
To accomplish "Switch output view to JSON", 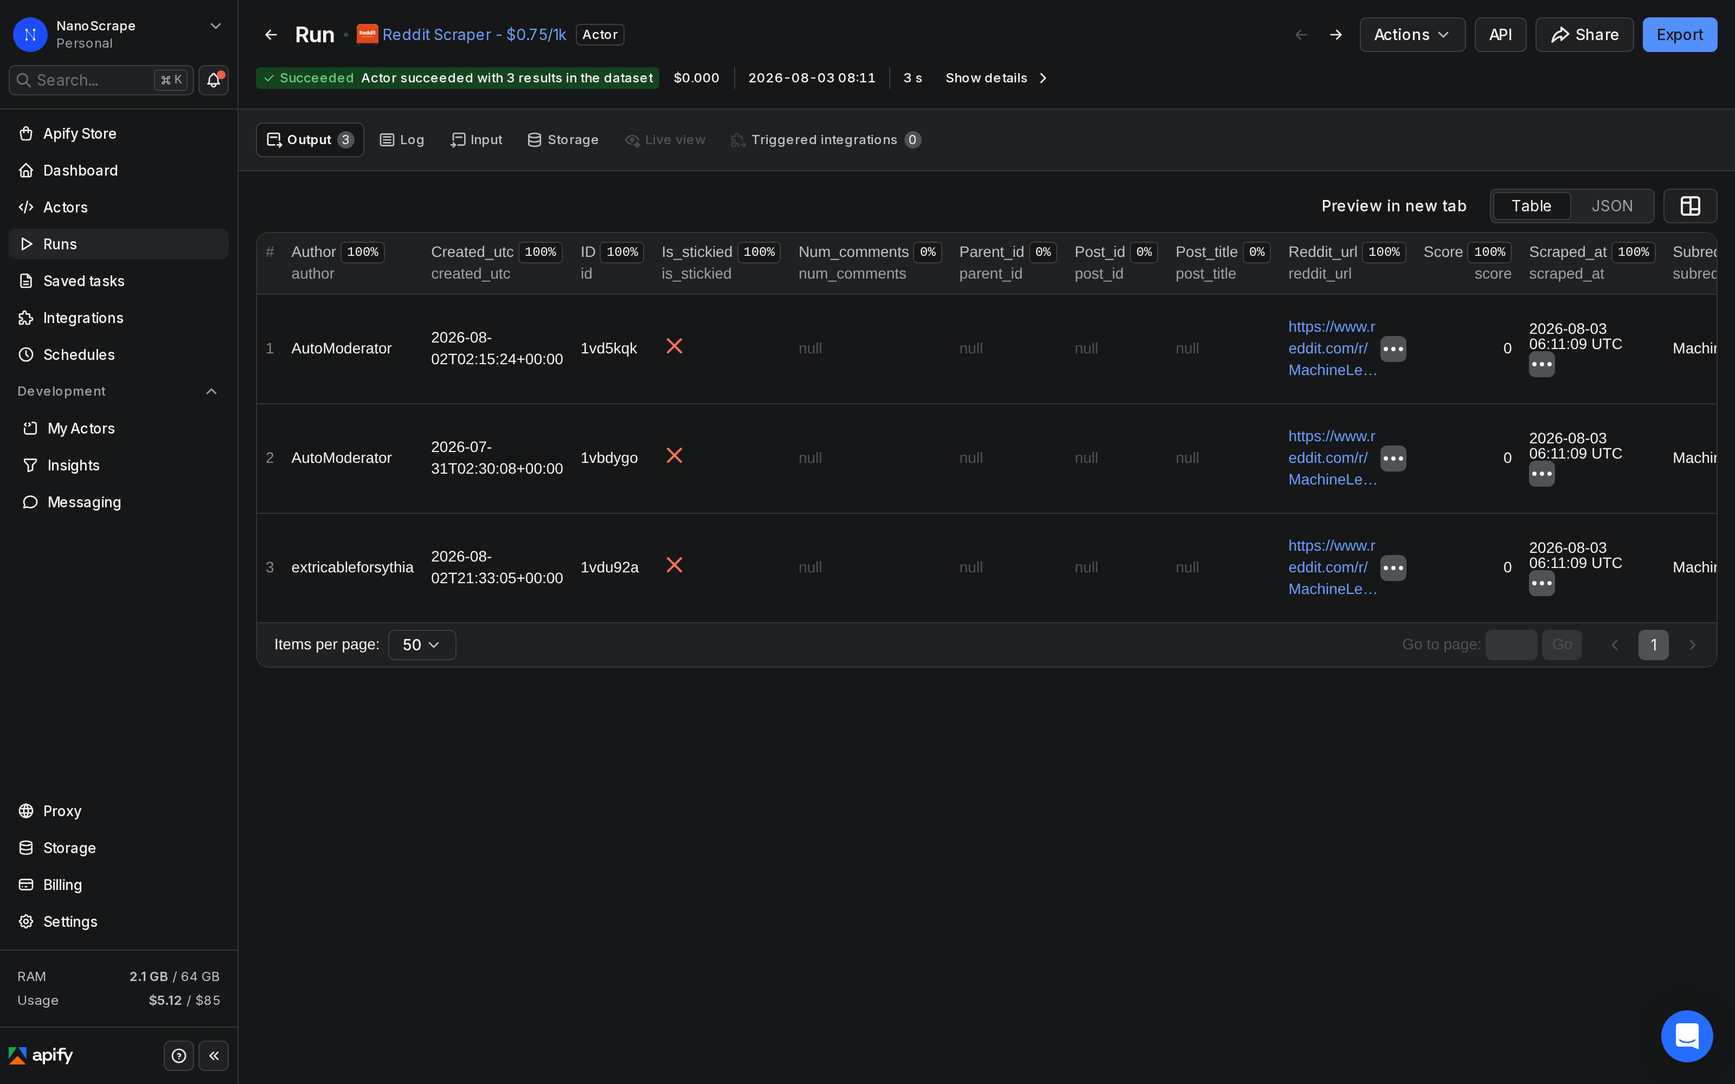I will [x=1612, y=206].
